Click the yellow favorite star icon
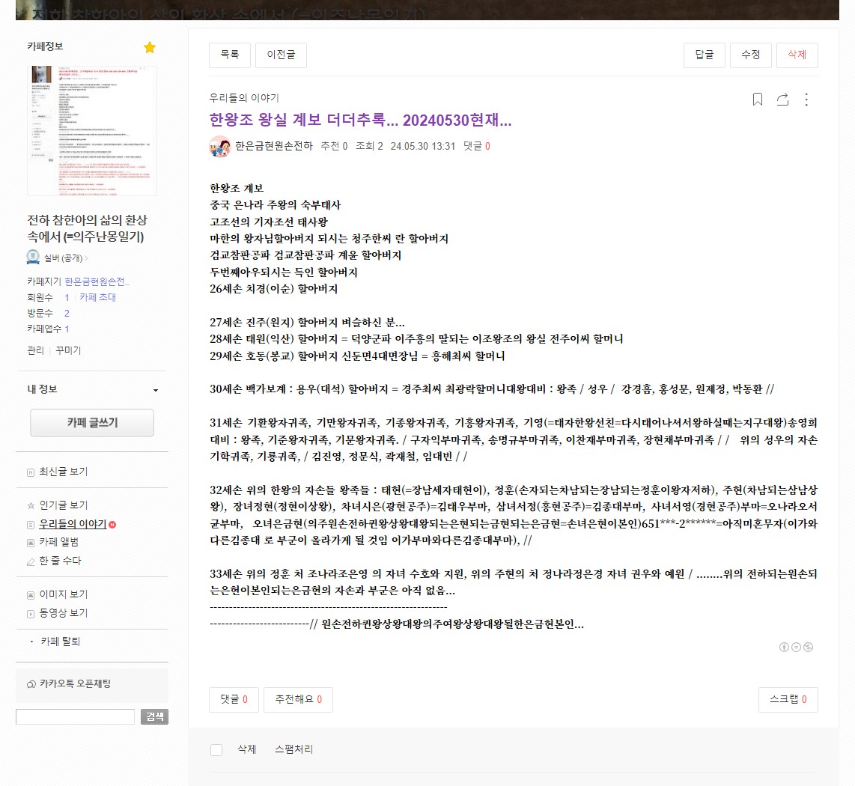The height and width of the screenshot is (786, 855). 150,48
